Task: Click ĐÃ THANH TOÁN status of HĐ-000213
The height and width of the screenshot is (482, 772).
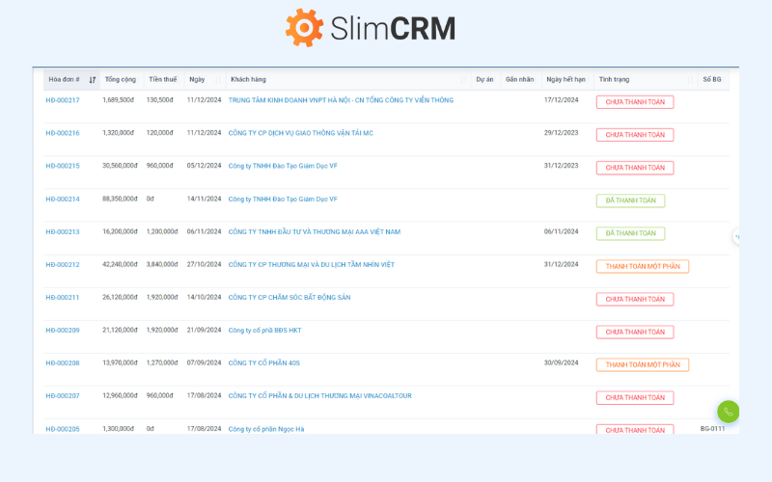Action: 630,233
